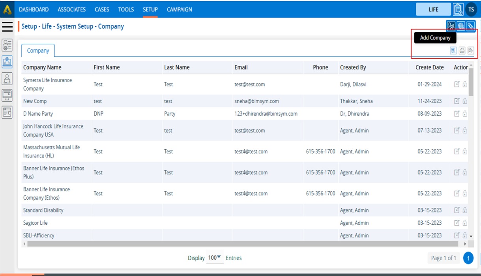
Task: Click the clipboard add icon next to LIFE
Action: [458, 9]
